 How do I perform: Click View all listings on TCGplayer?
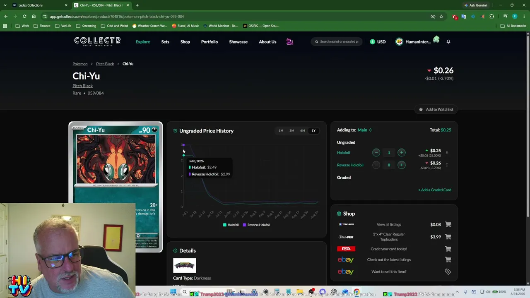tap(389, 224)
